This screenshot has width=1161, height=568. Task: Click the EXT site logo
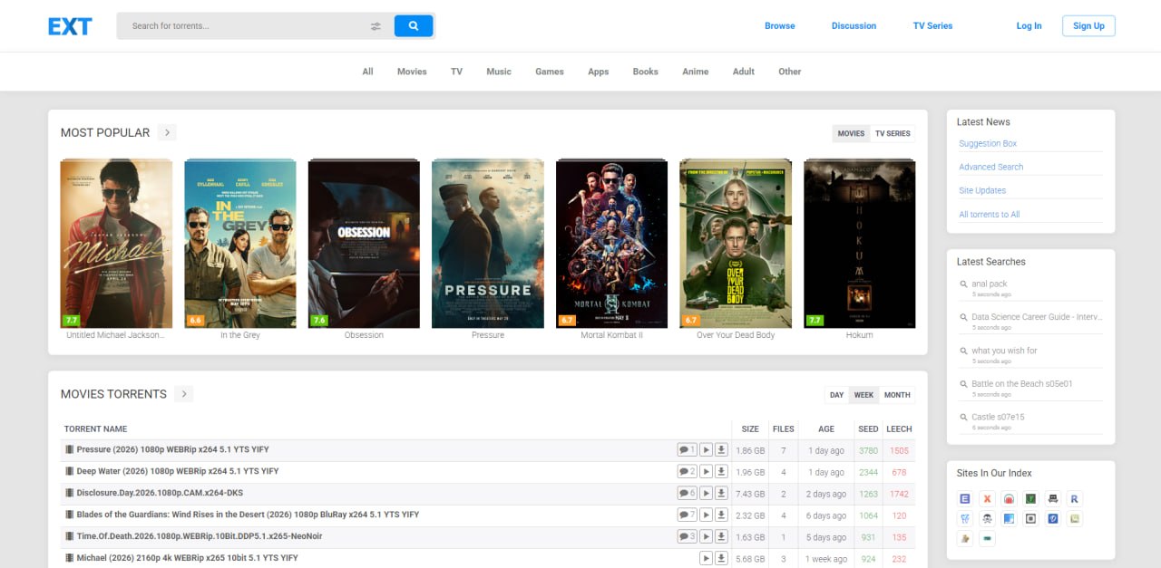tap(70, 26)
